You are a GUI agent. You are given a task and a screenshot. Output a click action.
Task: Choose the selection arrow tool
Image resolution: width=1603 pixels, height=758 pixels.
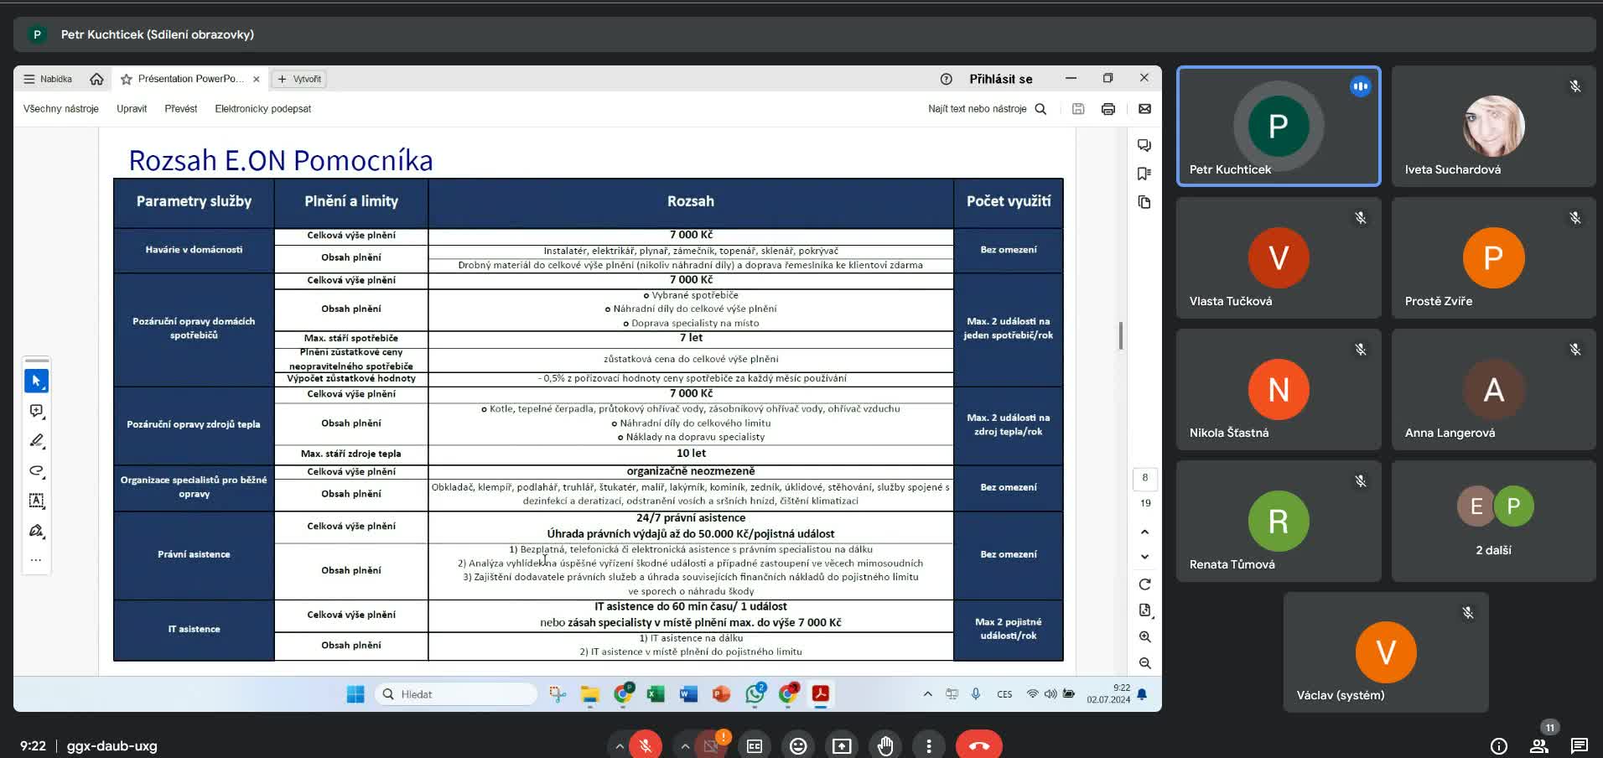pyautogui.click(x=36, y=381)
